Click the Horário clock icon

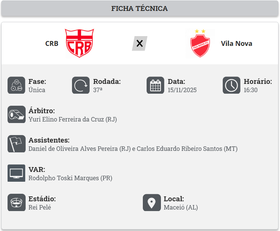point(231,85)
